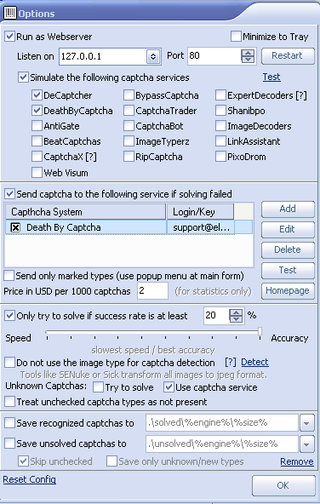Screen dimensions: 320x504
Task: Click the Price in USD input field
Action: tap(152, 291)
